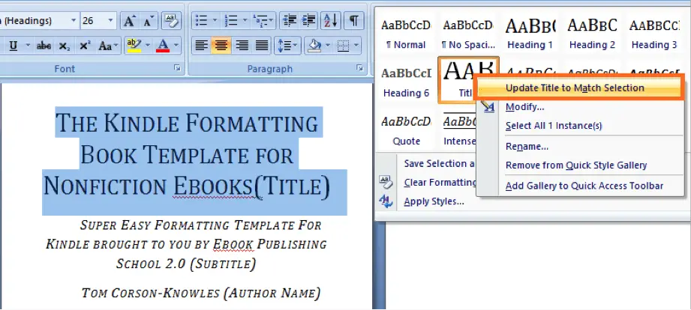Click the Clear Formatting eraser icon in styles panel
This screenshot has width=691, height=310.
point(386,182)
